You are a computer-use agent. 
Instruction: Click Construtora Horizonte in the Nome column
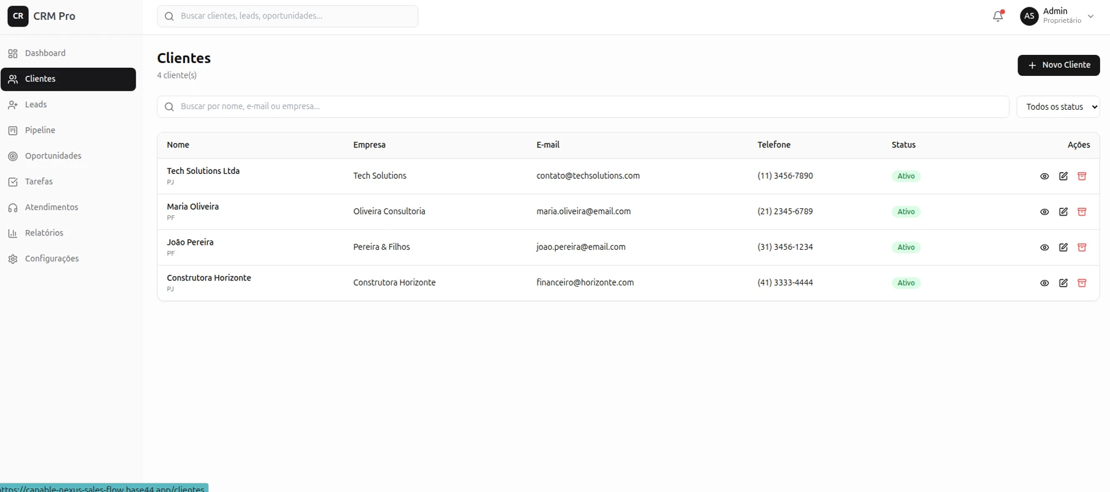208,278
